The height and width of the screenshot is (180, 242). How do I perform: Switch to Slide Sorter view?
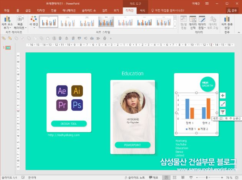click(x=174, y=178)
